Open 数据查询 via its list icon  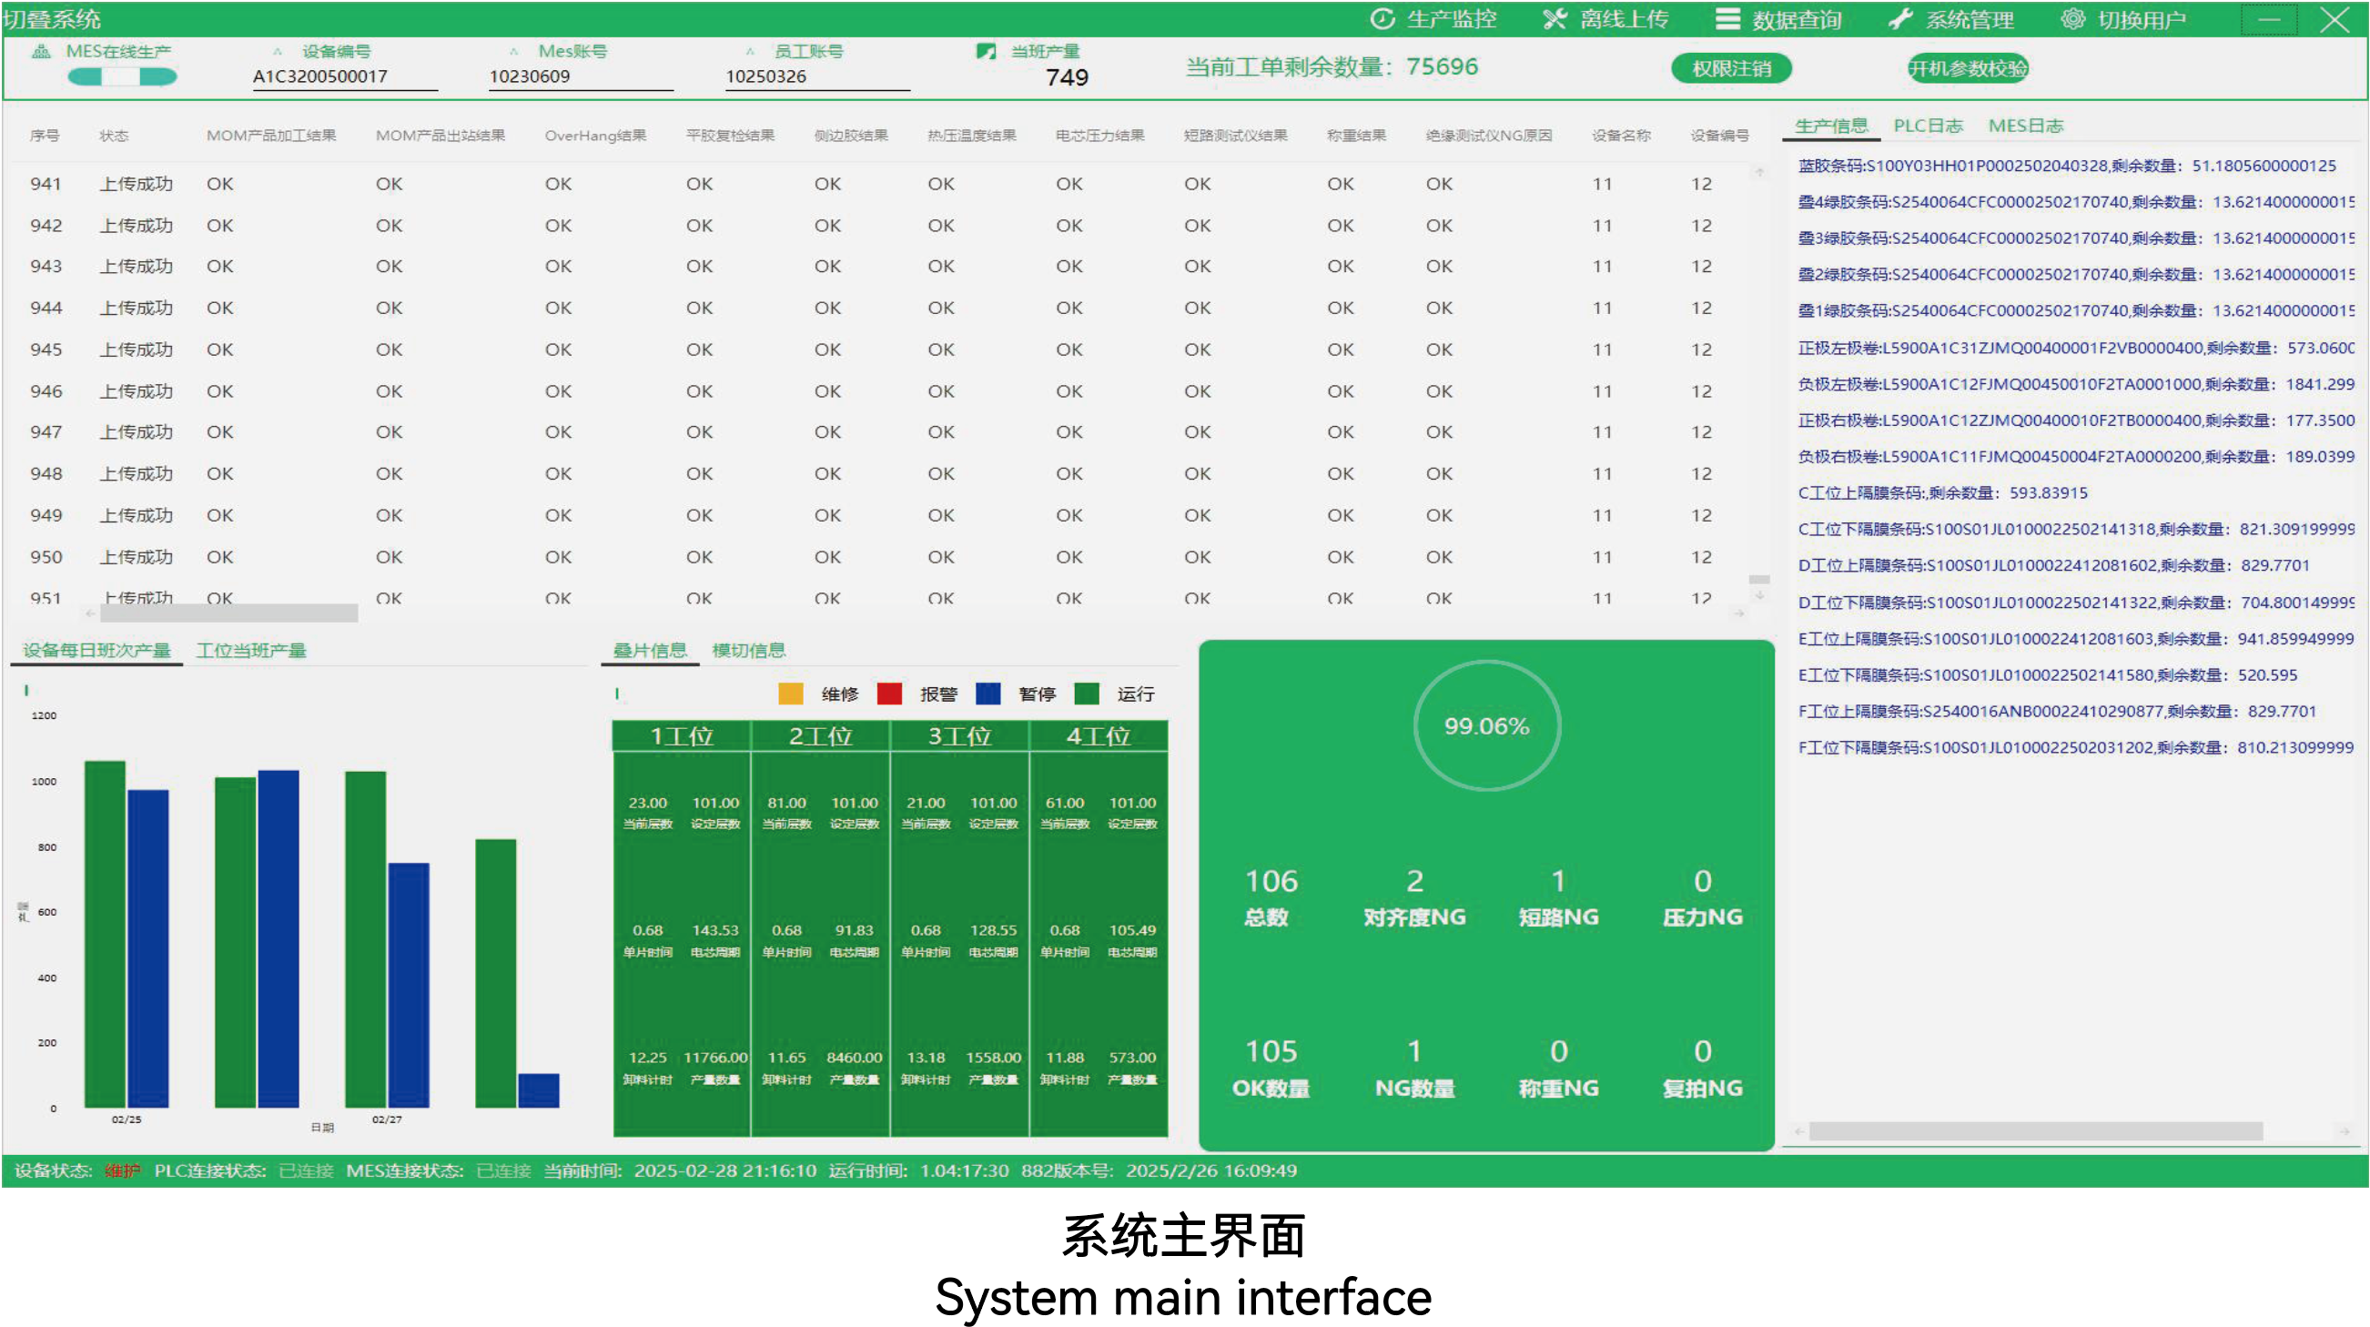click(1727, 18)
